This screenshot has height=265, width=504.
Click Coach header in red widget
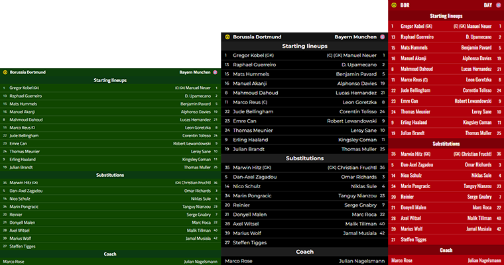[446, 250]
